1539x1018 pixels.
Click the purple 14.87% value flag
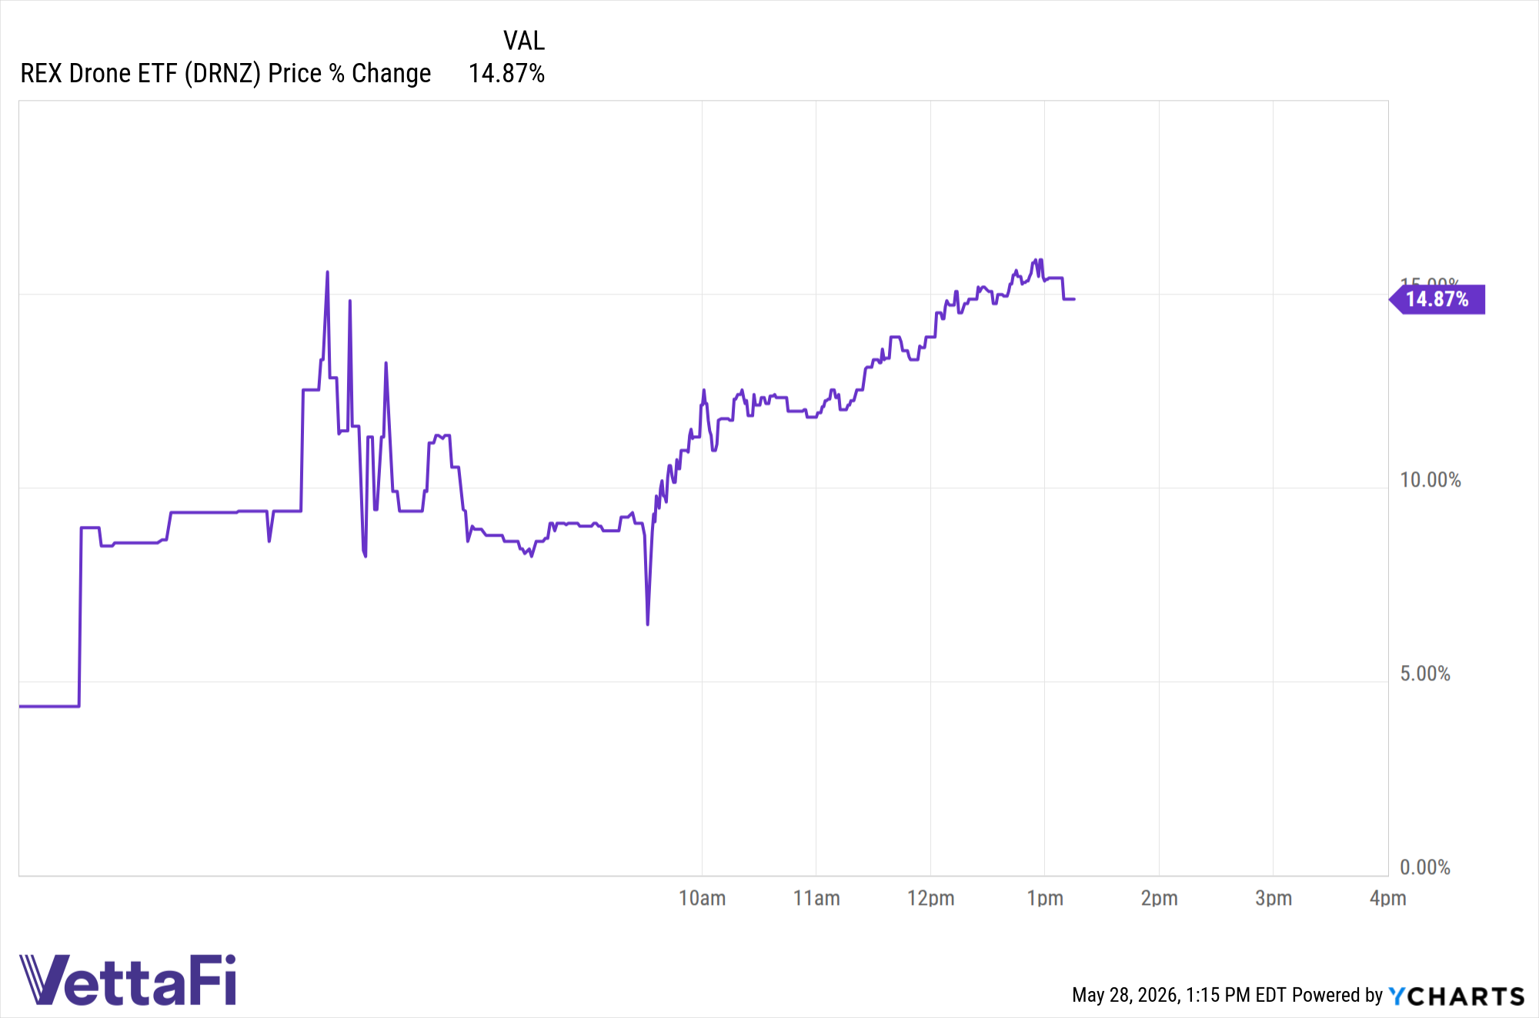[1437, 299]
